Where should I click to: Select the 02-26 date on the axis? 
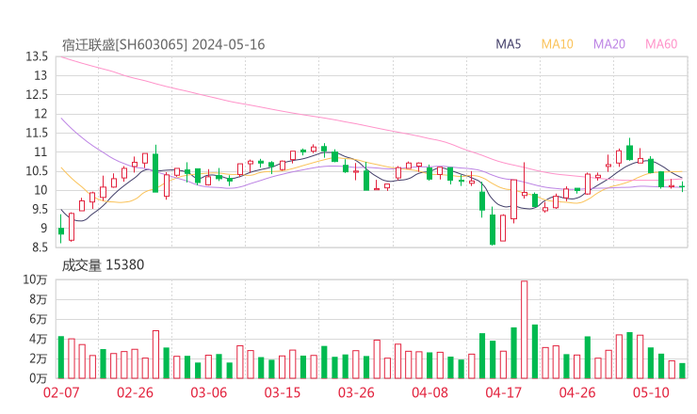point(135,392)
